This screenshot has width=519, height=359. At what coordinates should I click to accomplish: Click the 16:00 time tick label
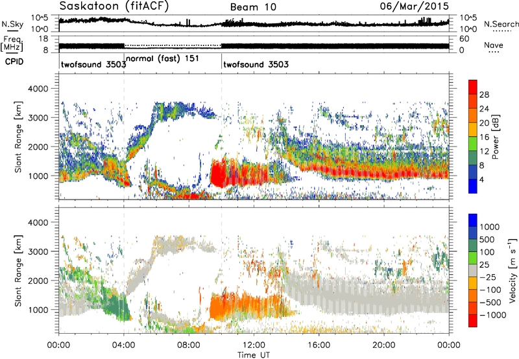(319, 345)
